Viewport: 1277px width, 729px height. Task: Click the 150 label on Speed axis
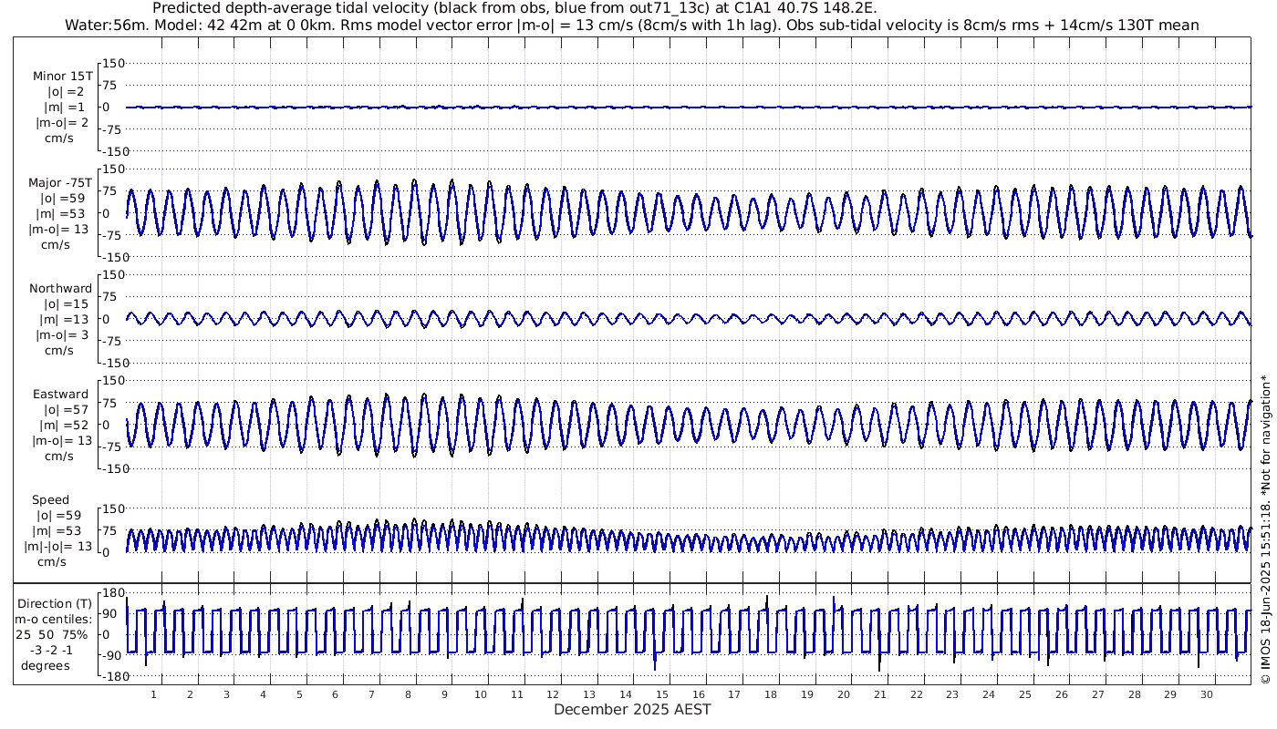pos(112,508)
